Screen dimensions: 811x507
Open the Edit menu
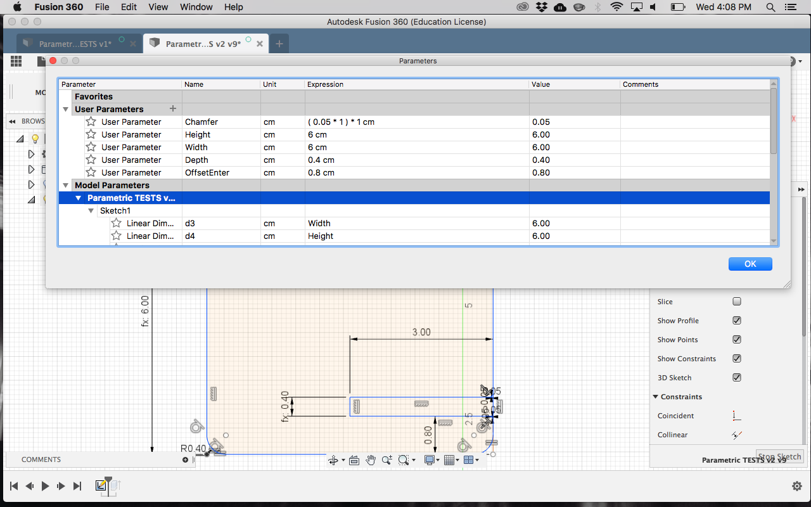[129, 7]
